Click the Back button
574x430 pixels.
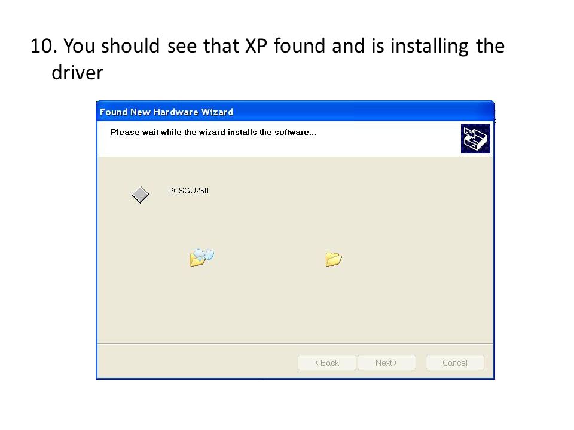[x=327, y=363]
